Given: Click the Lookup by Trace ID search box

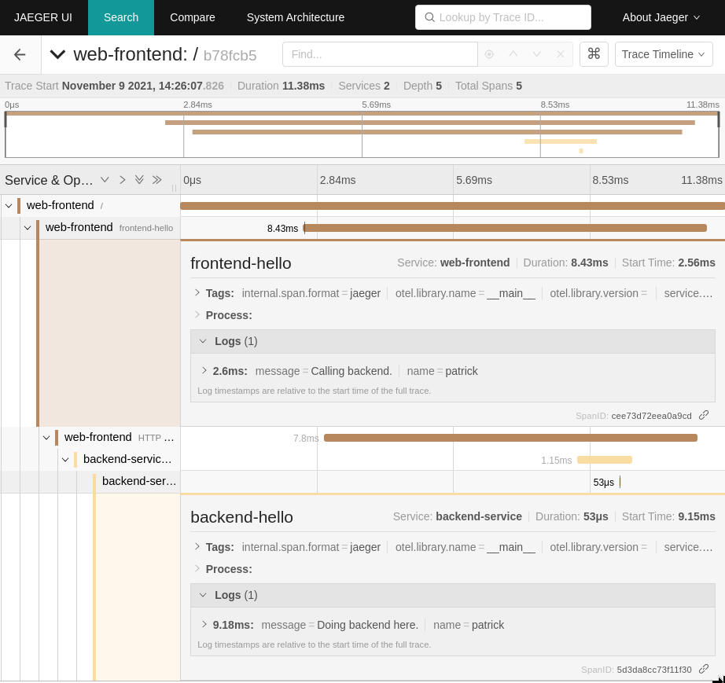Looking at the screenshot, I should click(502, 17).
